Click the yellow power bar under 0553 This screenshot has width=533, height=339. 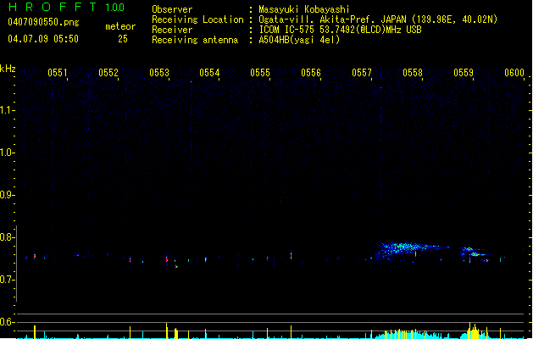[x=167, y=331]
